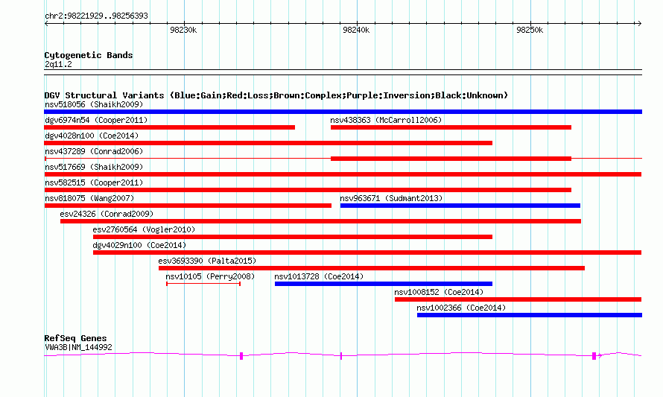
Task: Open the esv2760564 (Vogler2010) label
Action: point(144,229)
